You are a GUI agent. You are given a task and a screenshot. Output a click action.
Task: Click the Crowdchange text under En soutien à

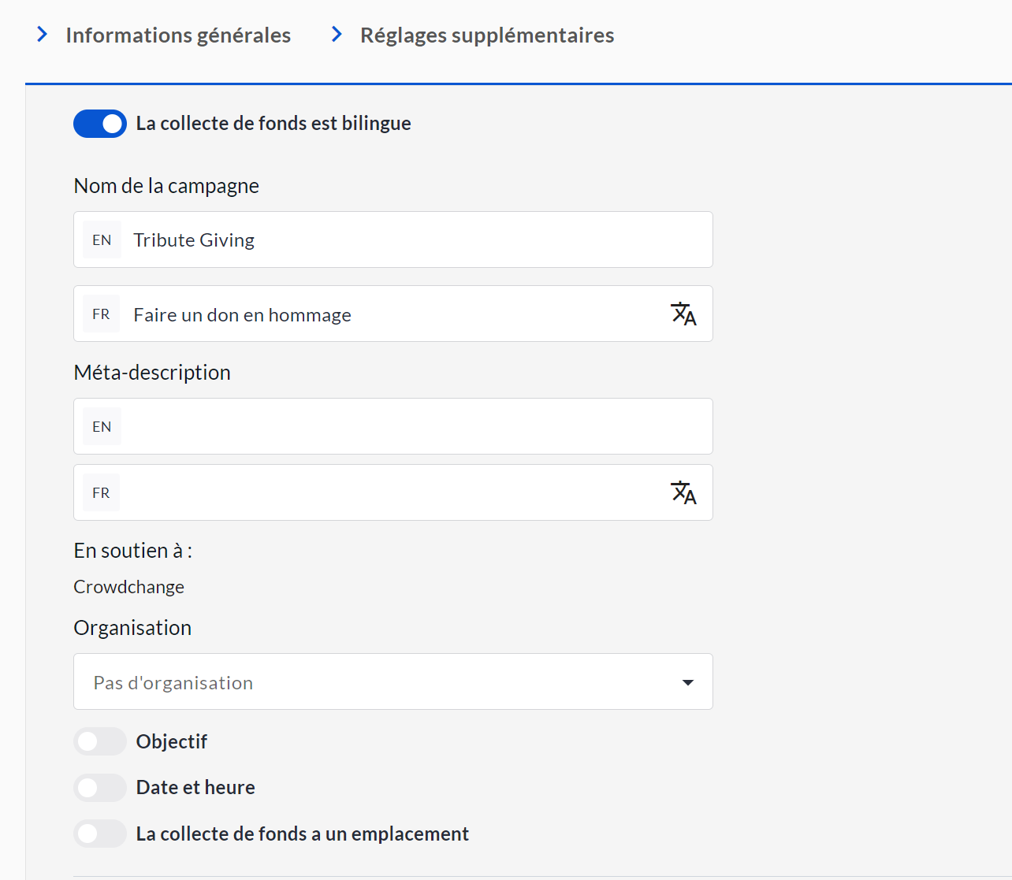pyautogui.click(x=128, y=587)
